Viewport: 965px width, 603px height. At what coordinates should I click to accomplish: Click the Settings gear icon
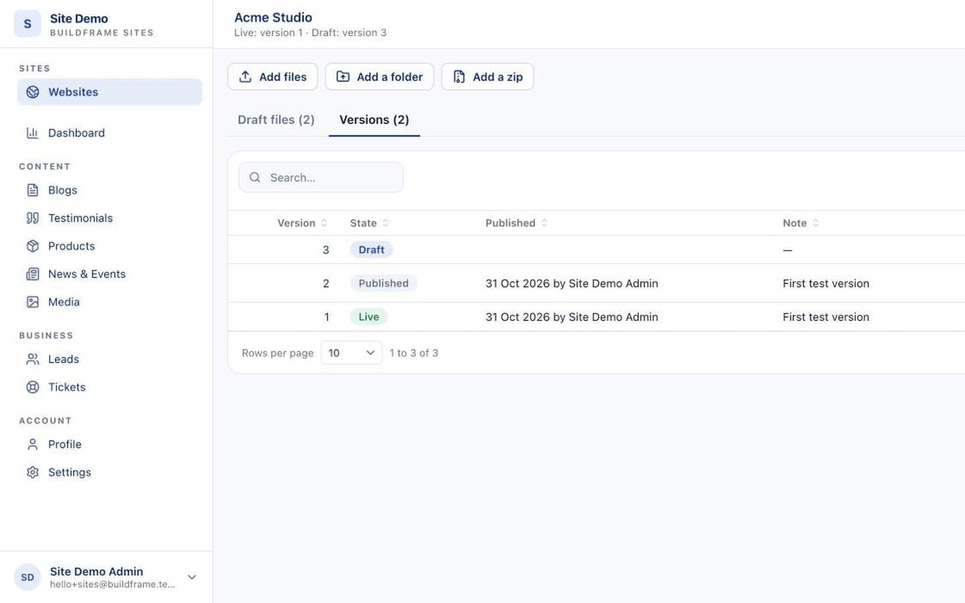coord(32,472)
